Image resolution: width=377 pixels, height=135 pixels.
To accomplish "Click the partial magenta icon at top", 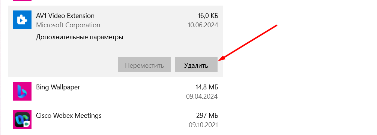I will (x=22, y=0).
